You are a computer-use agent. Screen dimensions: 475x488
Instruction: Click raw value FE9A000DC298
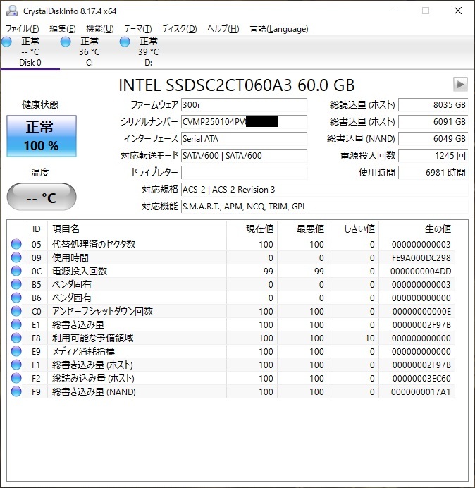coord(421,257)
